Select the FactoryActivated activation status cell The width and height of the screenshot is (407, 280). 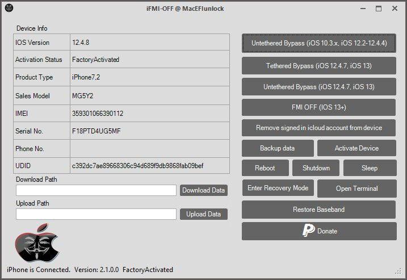[x=150, y=60]
